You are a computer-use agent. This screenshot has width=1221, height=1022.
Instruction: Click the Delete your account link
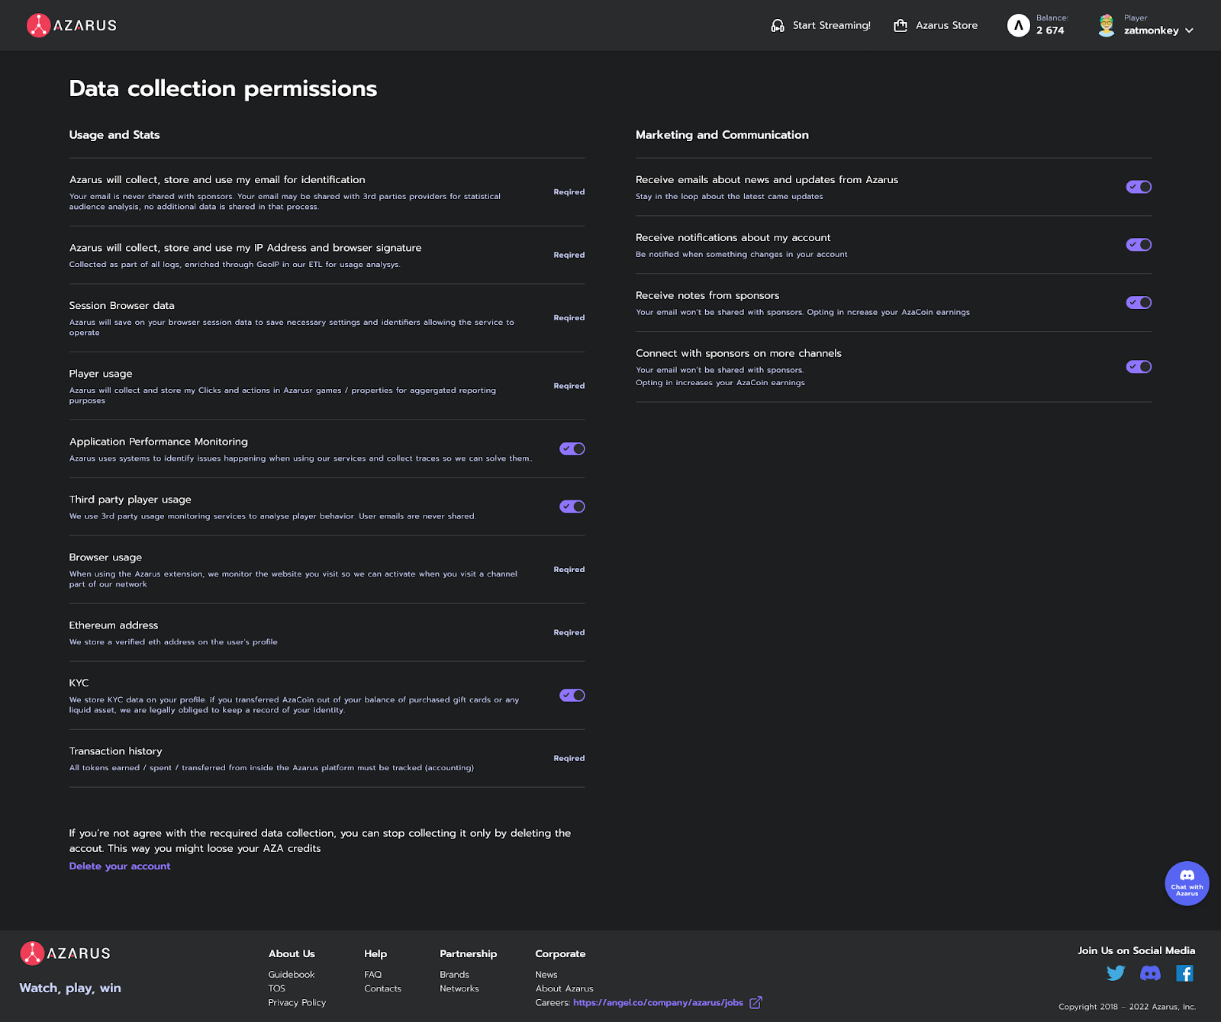tap(120, 866)
